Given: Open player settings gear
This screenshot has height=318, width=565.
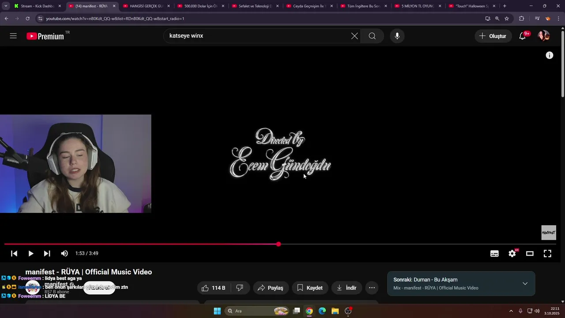Looking at the screenshot, I should (x=512, y=254).
